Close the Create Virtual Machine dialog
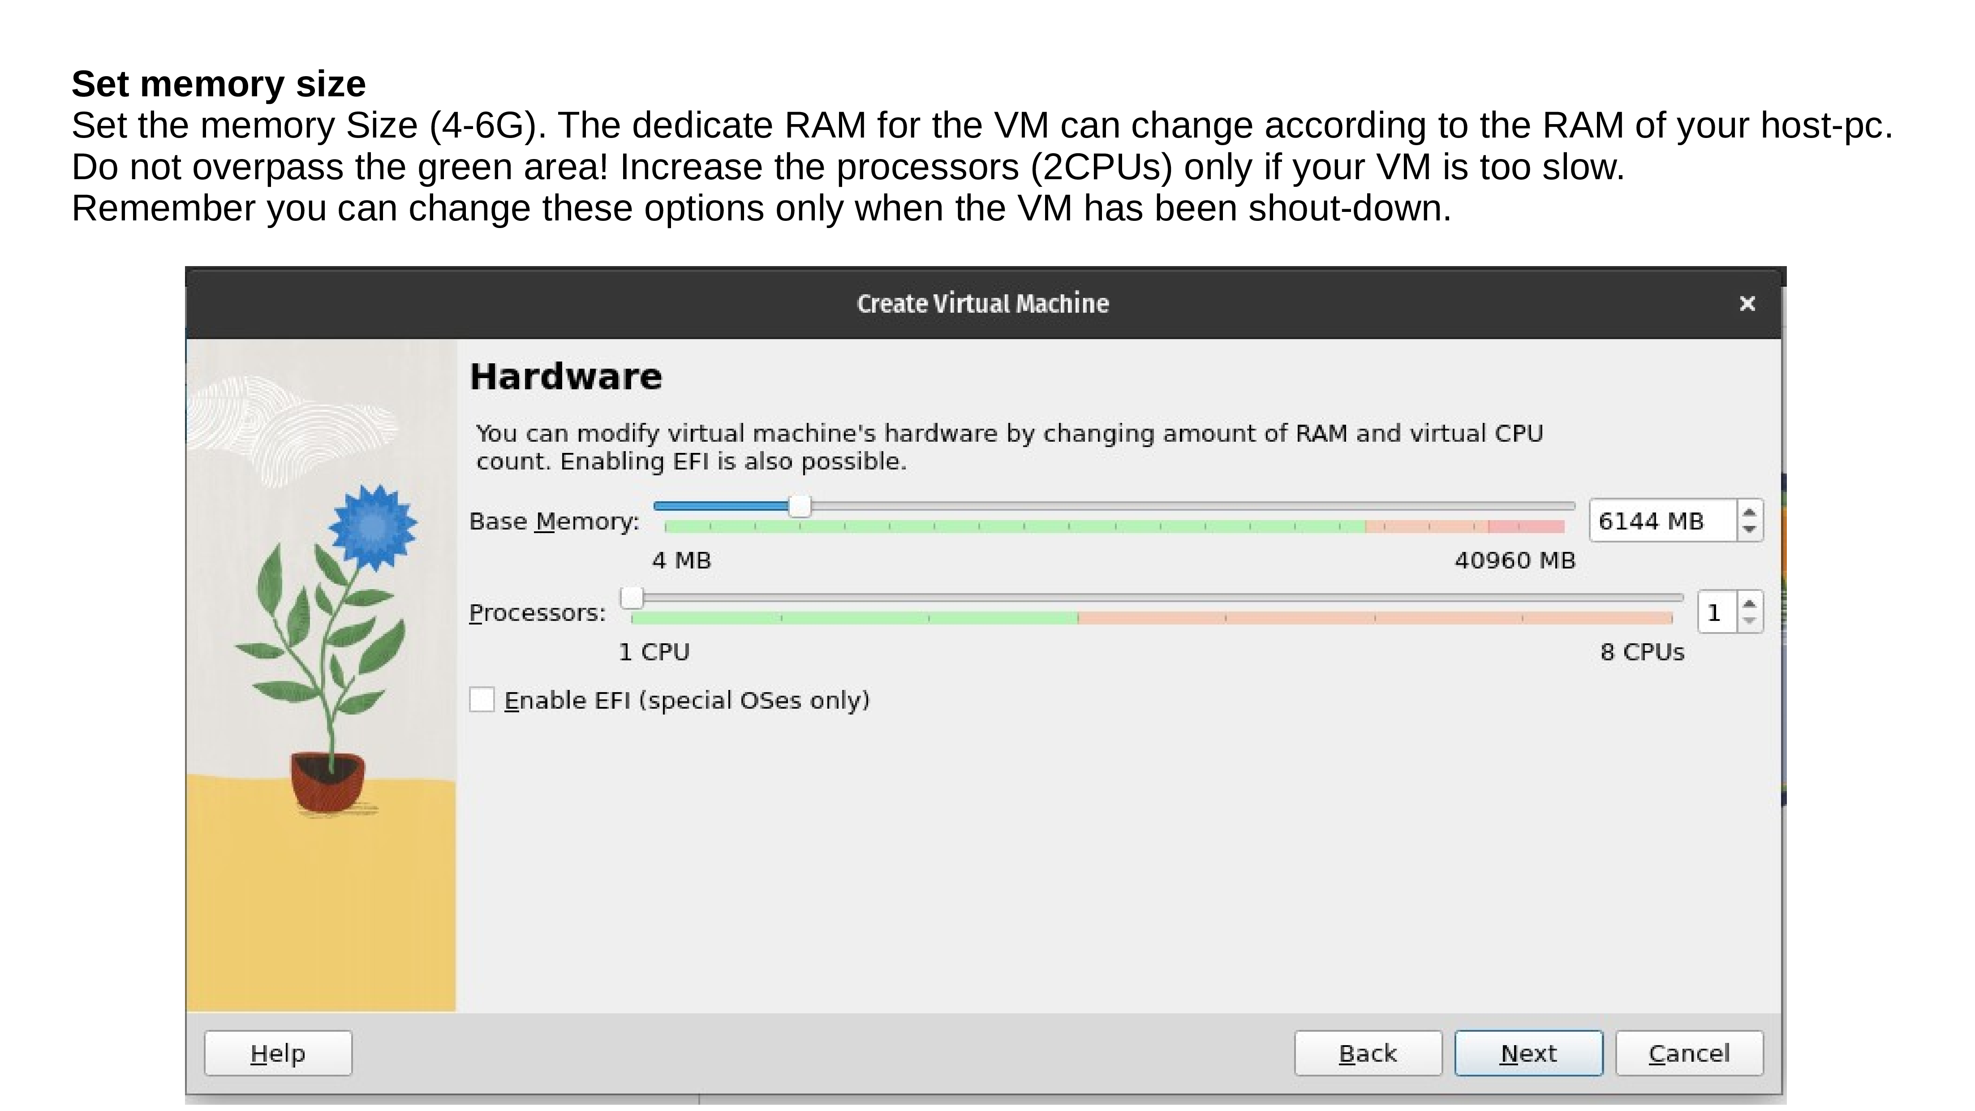The image size is (1975, 1111). [x=1747, y=304]
